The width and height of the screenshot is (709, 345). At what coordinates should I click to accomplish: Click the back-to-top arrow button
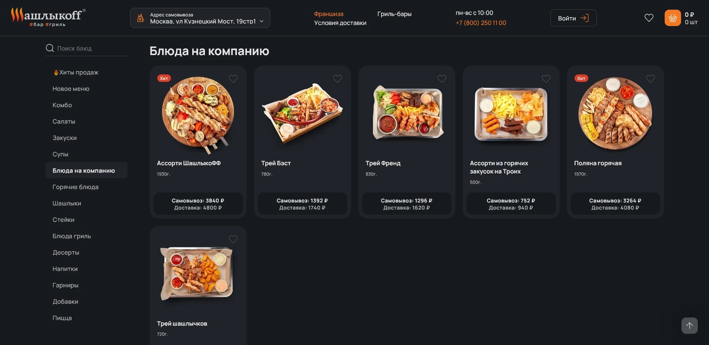(689, 326)
